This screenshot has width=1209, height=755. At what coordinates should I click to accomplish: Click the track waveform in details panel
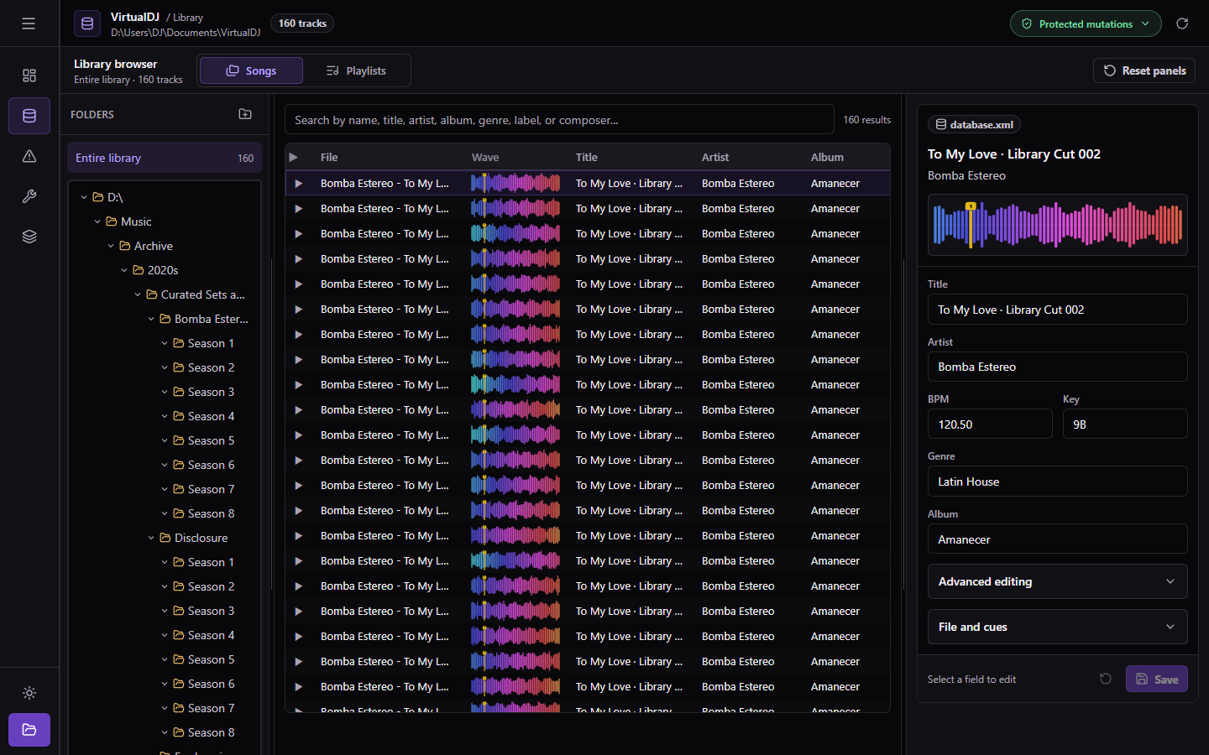[1057, 225]
